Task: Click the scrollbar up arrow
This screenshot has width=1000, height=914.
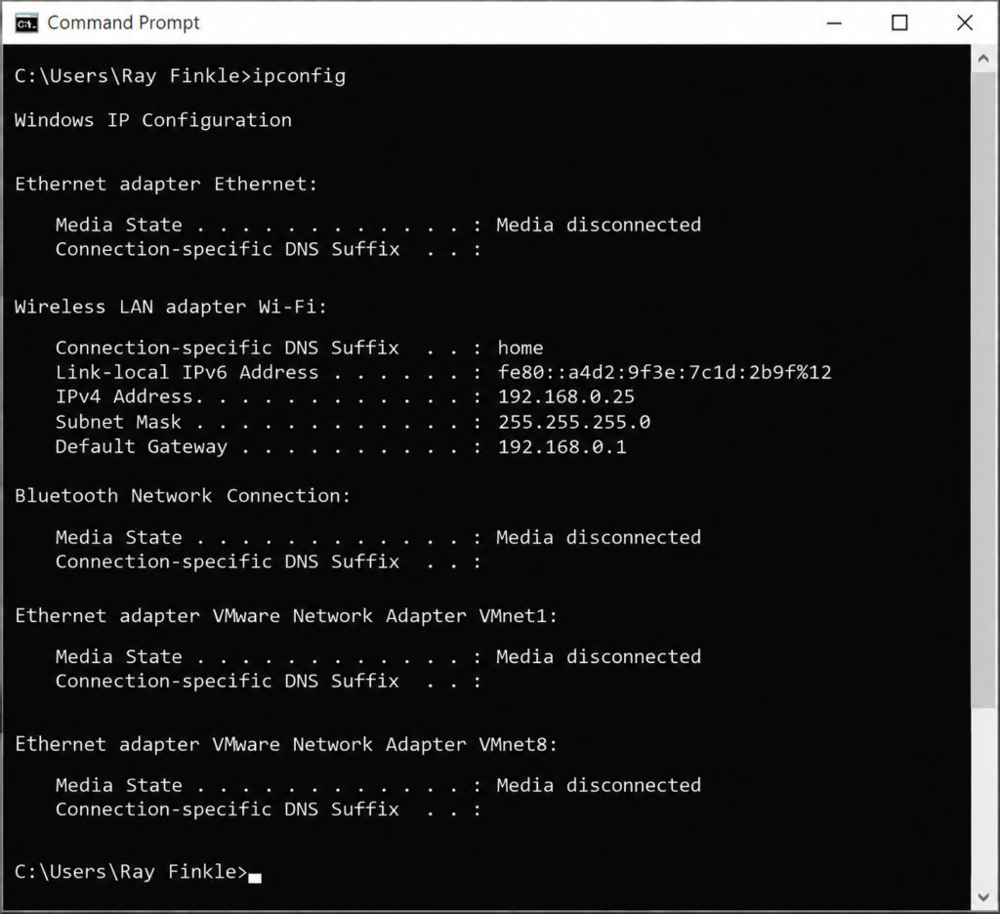Action: 982,59
